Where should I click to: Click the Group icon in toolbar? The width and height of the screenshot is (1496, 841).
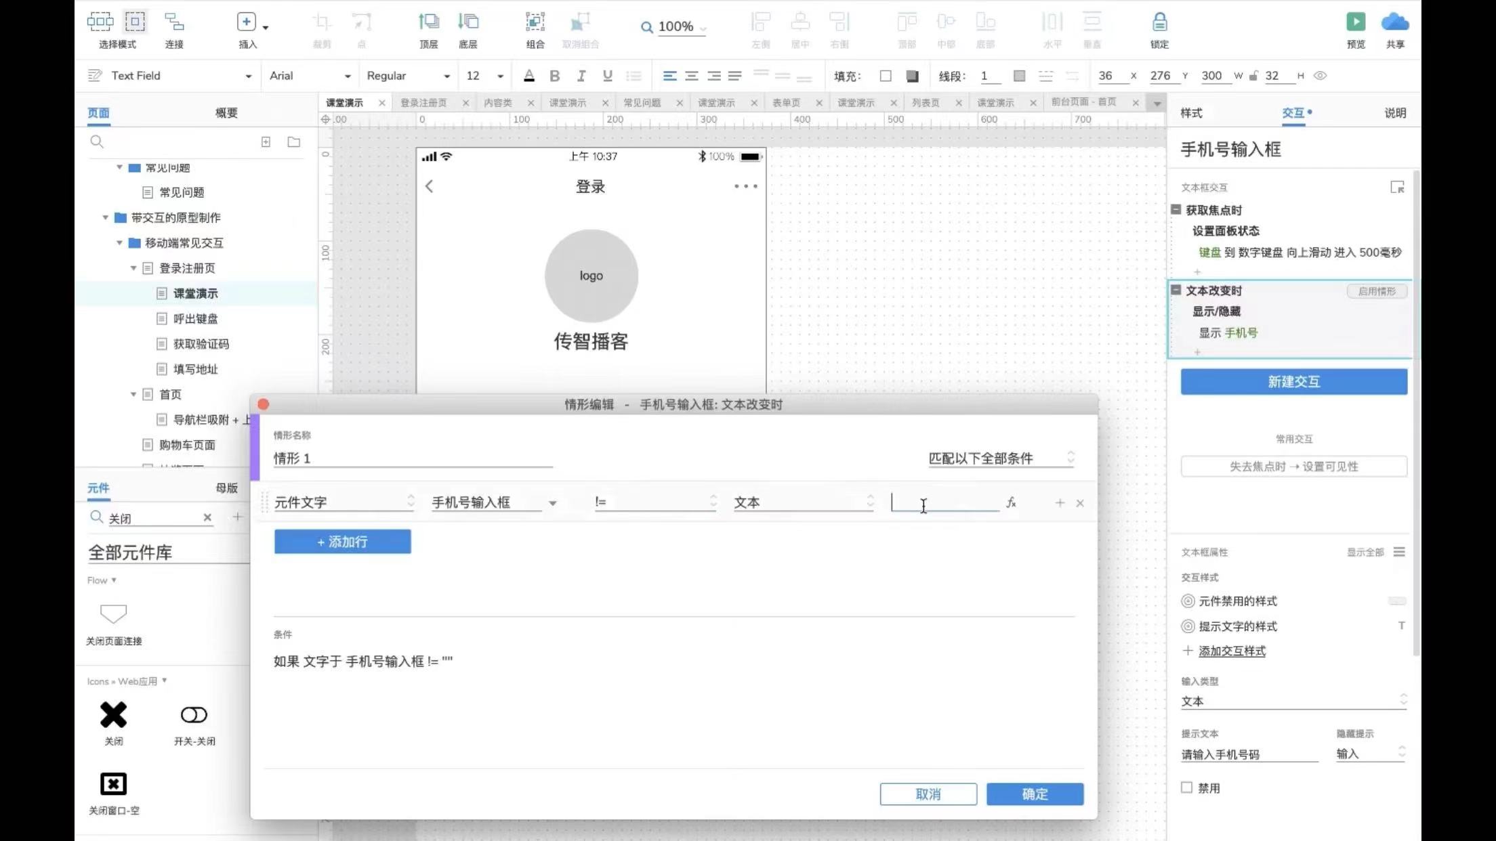click(535, 22)
